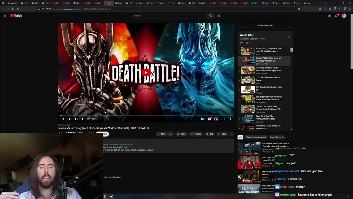Open the YouTube guide hamburger menu
Screen dimensions: 353x199
5,16
